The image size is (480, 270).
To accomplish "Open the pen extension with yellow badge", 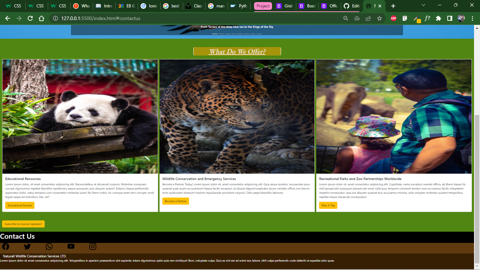I will point(416,19).
